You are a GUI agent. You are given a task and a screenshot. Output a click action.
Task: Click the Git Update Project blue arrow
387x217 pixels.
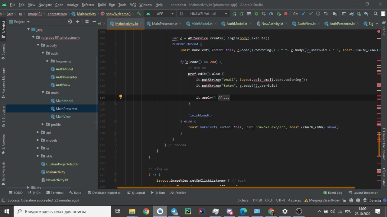pos(304,14)
